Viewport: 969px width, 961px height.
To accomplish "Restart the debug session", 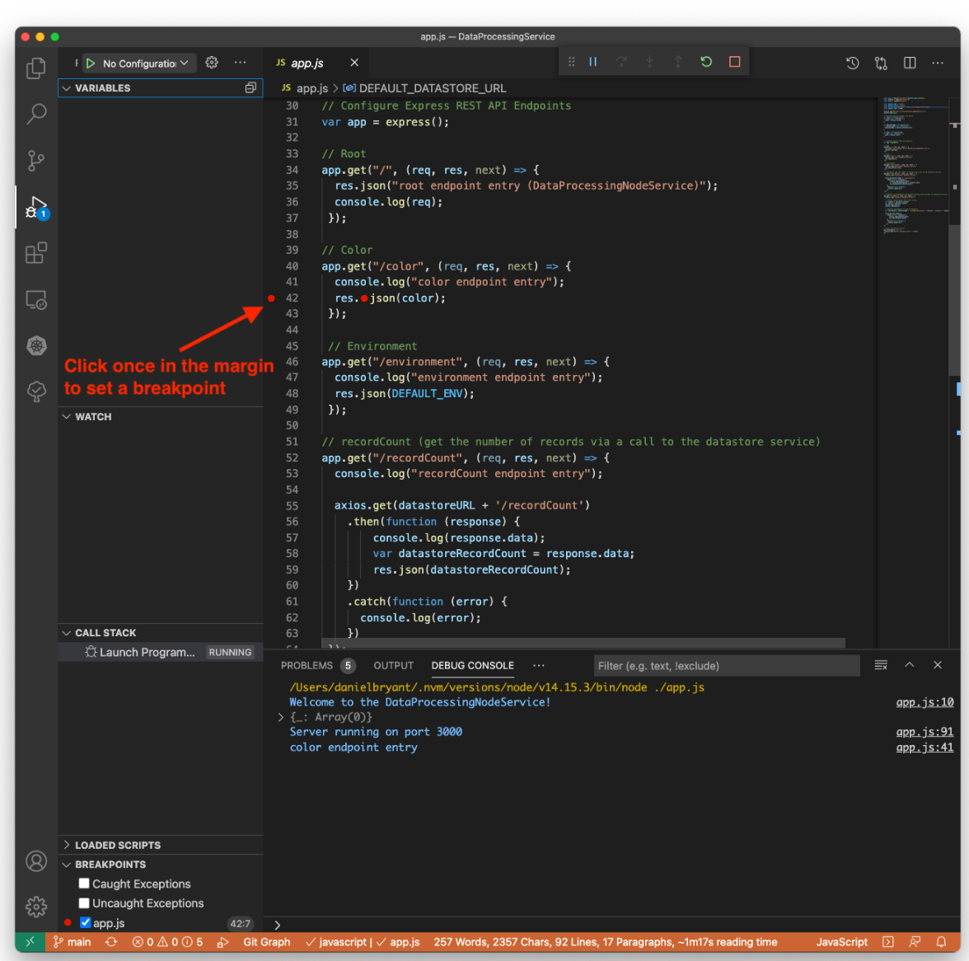I will 705,62.
